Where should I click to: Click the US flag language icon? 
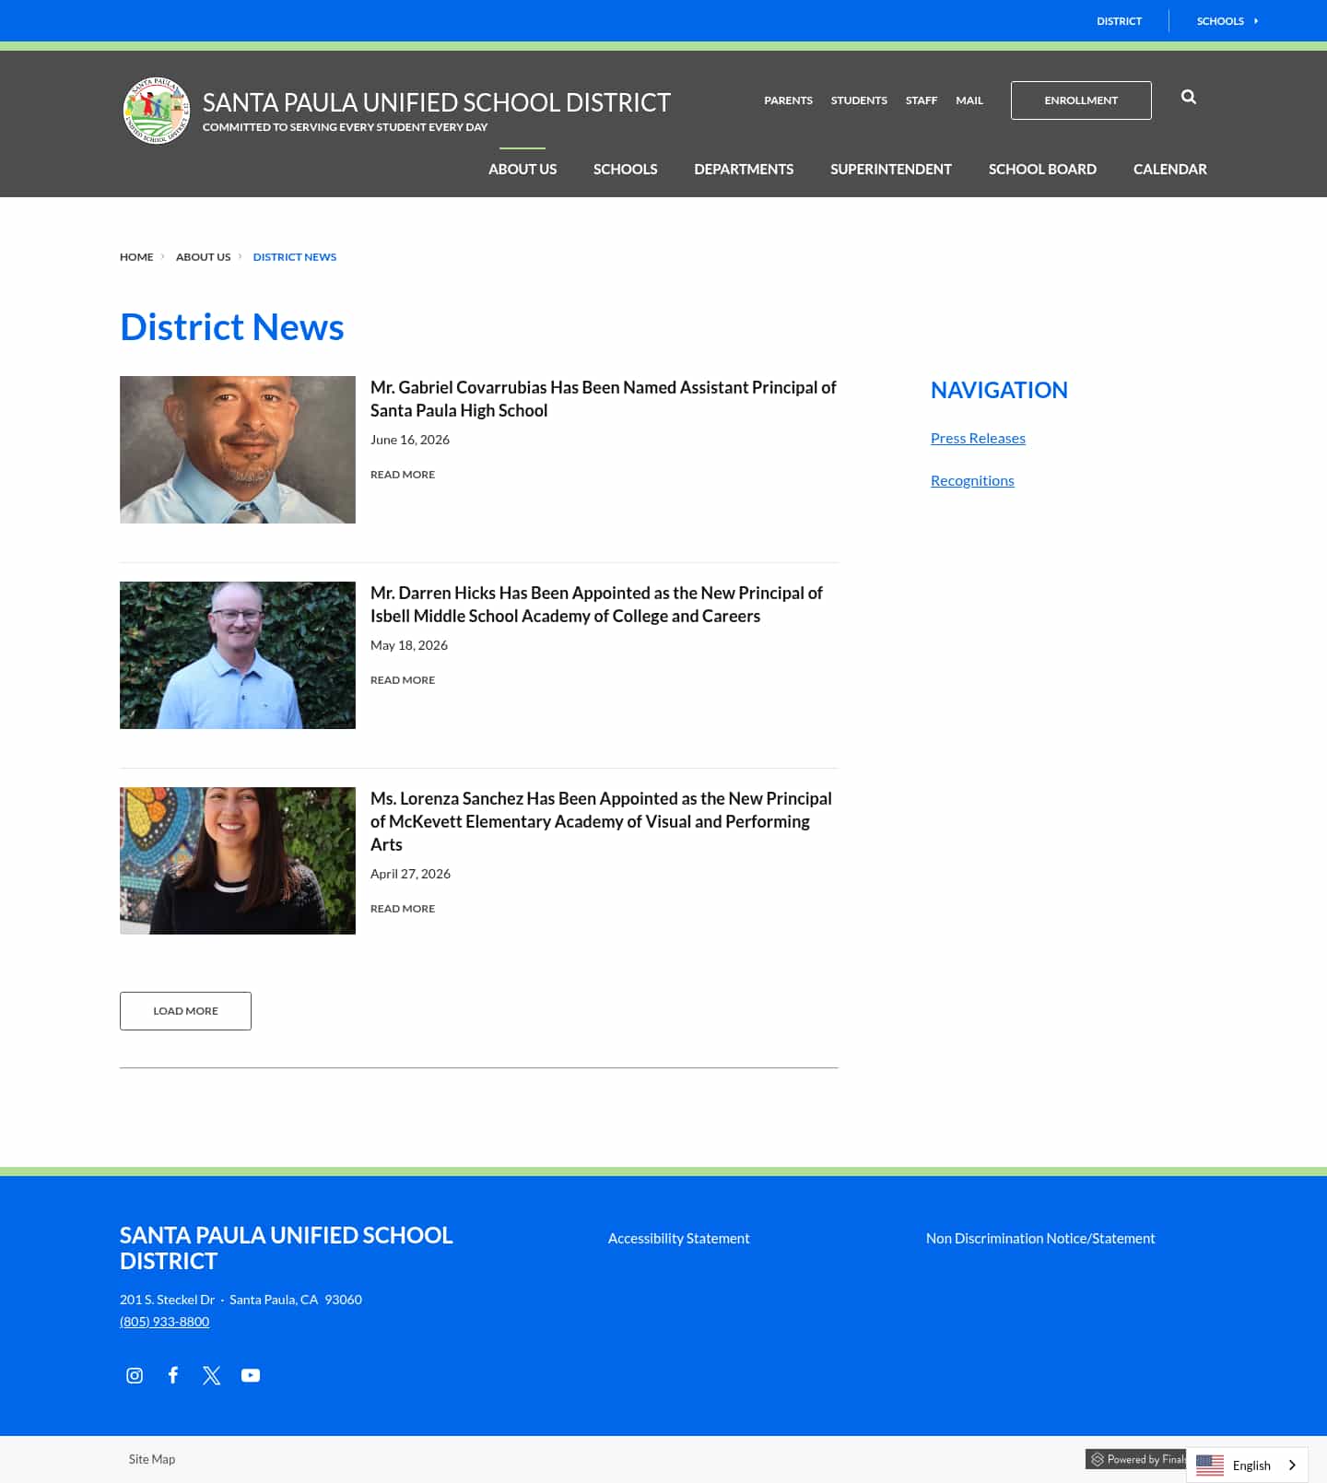point(1210,1465)
